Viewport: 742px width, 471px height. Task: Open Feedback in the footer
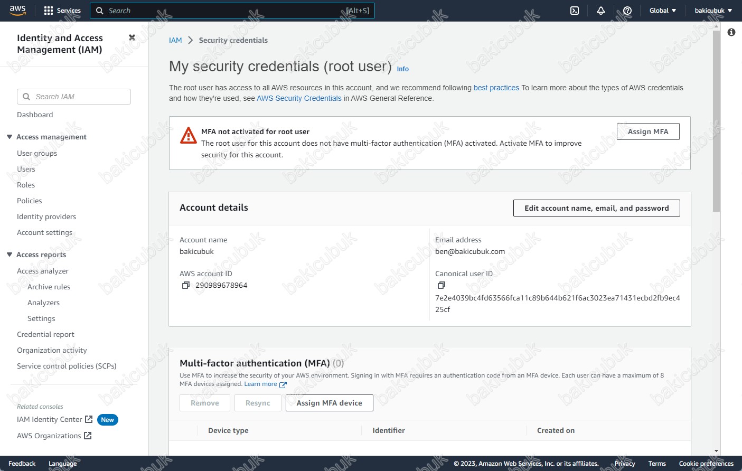(22, 464)
